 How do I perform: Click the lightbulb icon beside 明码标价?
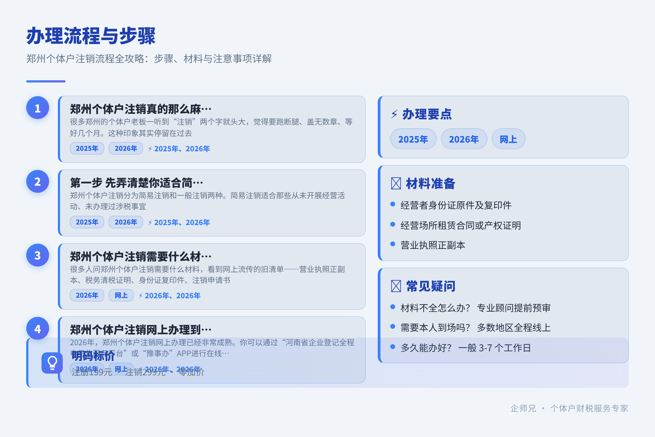pos(52,363)
